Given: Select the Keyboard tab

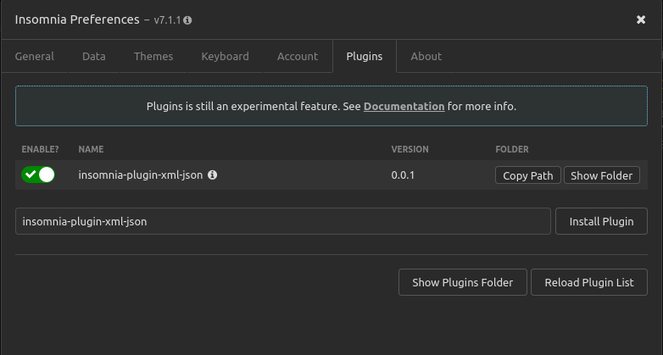Looking at the screenshot, I should pos(225,56).
